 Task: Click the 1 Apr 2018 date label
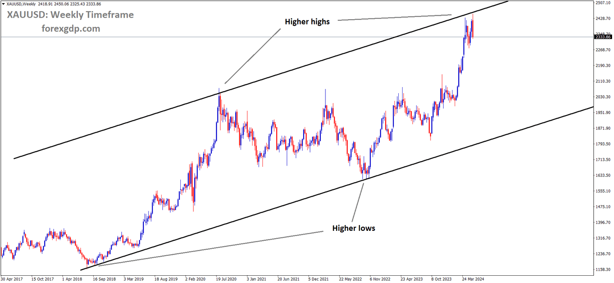coord(72,279)
